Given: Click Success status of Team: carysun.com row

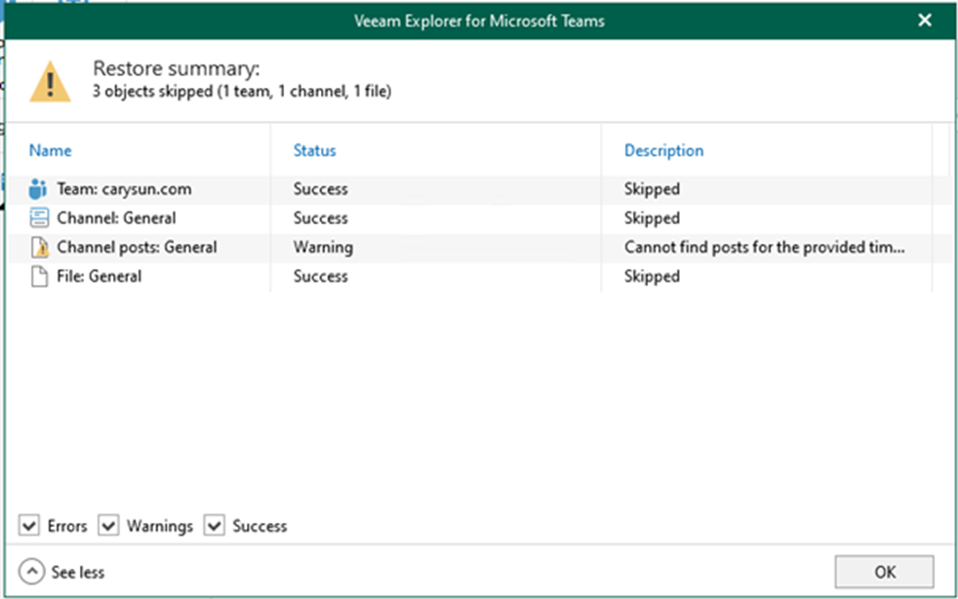Looking at the screenshot, I should (321, 189).
